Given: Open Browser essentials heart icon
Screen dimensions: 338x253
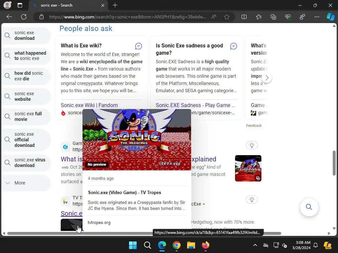Looking at the screenshot, I should 288,17.
